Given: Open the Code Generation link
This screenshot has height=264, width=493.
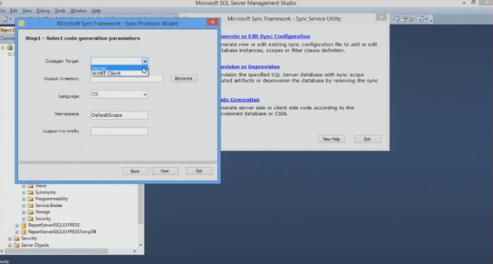Looking at the screenshot, I should [x=240, y=100].
